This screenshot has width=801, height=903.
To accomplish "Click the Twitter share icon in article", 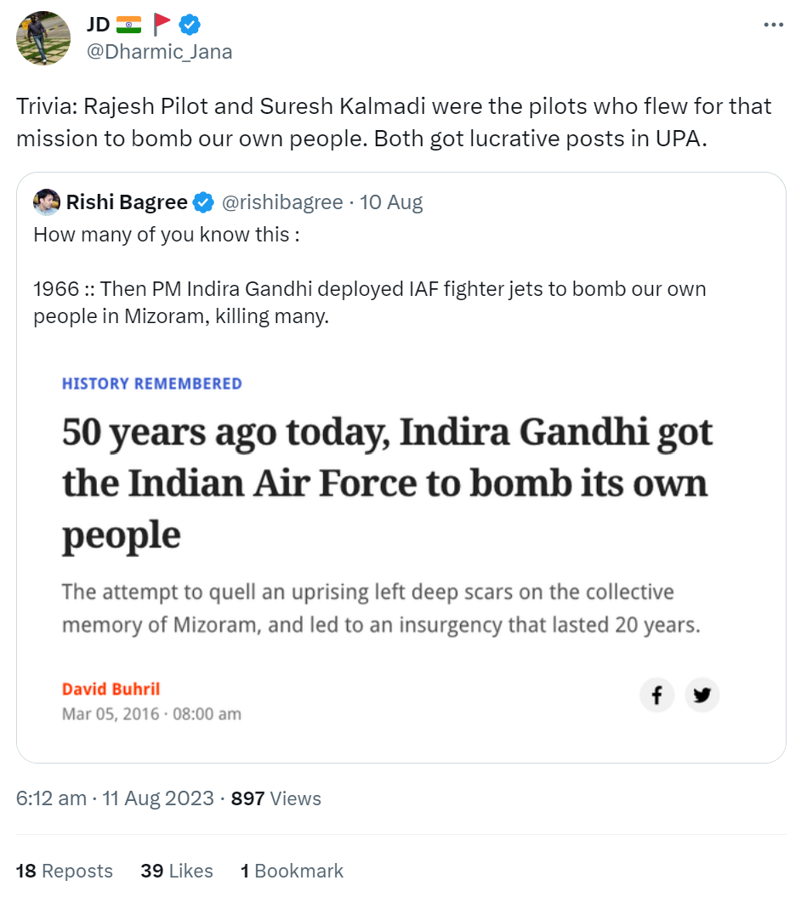I will click(x=702, y=696).
